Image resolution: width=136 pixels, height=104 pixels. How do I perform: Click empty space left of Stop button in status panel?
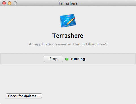[22, 59]
